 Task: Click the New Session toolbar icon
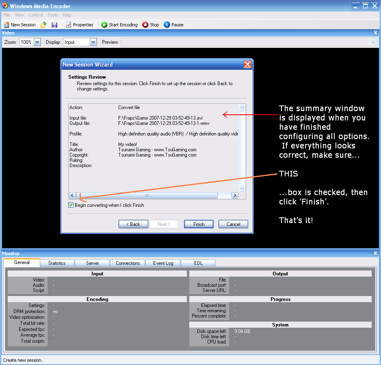pyautogui.click(x=6, y=25)
